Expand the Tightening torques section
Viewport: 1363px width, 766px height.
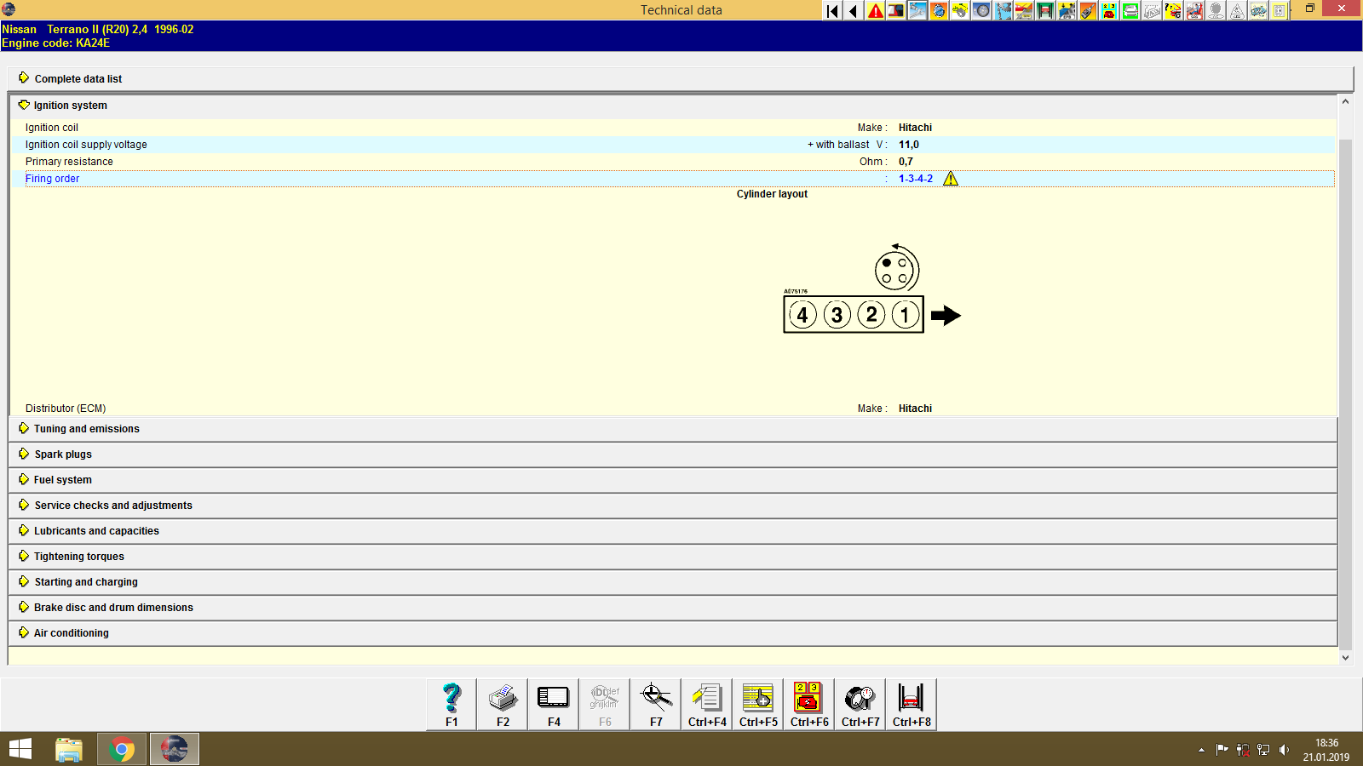coord(78,556)
